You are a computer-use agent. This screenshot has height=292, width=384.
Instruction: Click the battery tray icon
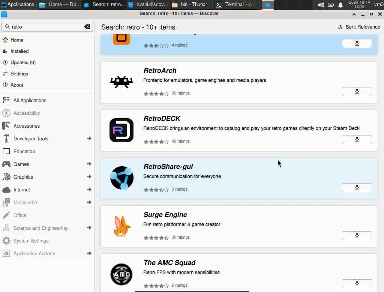(331, 5)
